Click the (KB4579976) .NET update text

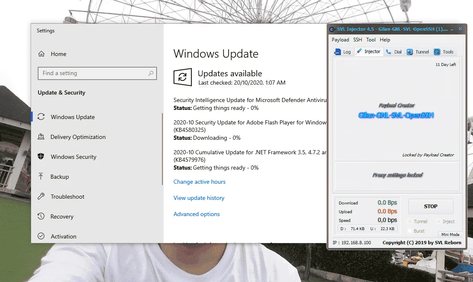tap(189, 160)
